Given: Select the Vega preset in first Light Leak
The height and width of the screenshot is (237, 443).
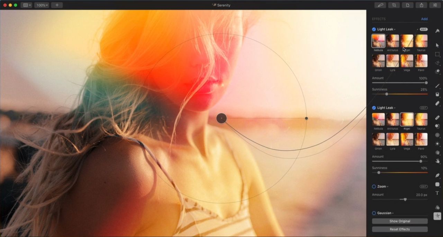Looking at the screenshot, I should [407, 61].
